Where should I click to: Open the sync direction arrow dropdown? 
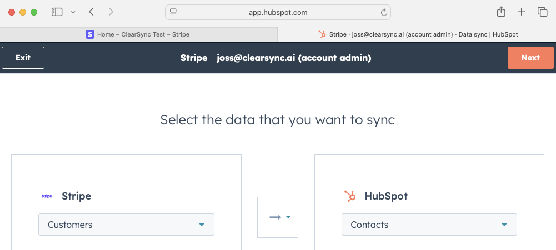click(278, 217)
